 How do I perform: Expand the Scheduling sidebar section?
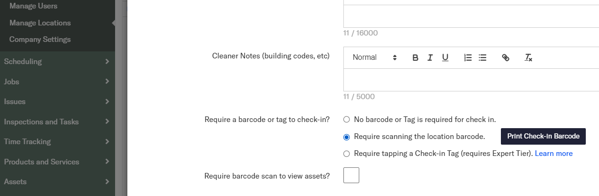click(x=57, y=61)
